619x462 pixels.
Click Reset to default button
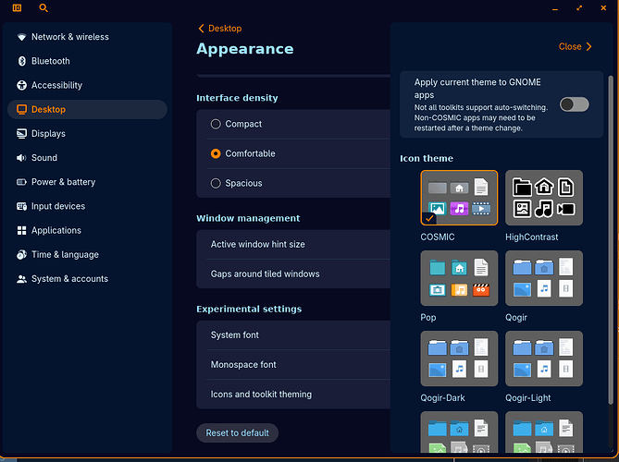237,432
